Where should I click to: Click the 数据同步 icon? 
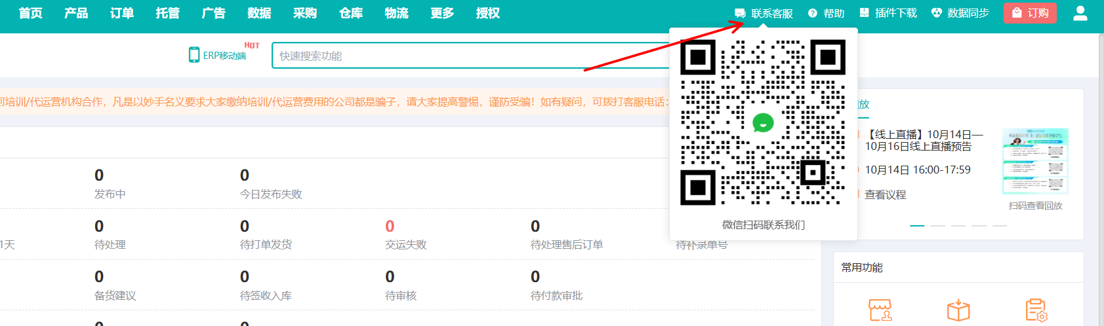[937, 12]
